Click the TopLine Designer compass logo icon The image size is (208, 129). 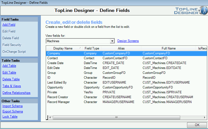(x=204, y=11)
